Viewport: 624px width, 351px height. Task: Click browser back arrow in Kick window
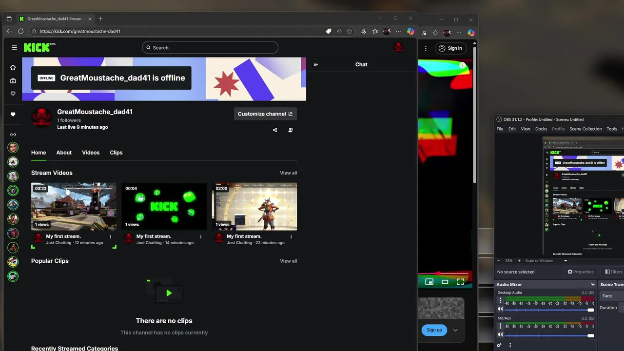point(9,31)
